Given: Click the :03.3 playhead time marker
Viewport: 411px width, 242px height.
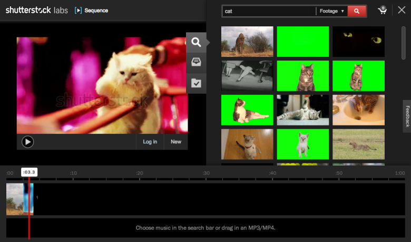Looking at the screenshot, I should point(29,172).
